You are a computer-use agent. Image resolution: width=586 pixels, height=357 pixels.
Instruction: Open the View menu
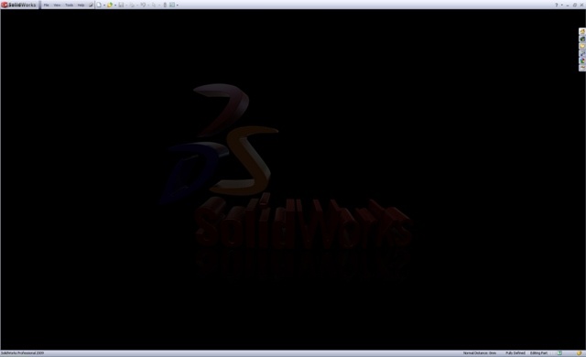(x=57, y=5)
